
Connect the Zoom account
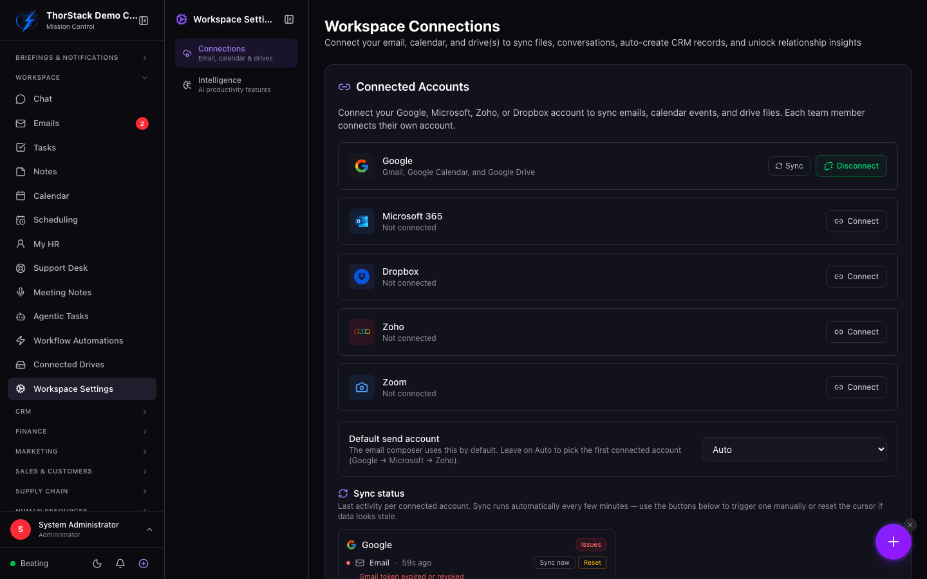pos(856,387)
